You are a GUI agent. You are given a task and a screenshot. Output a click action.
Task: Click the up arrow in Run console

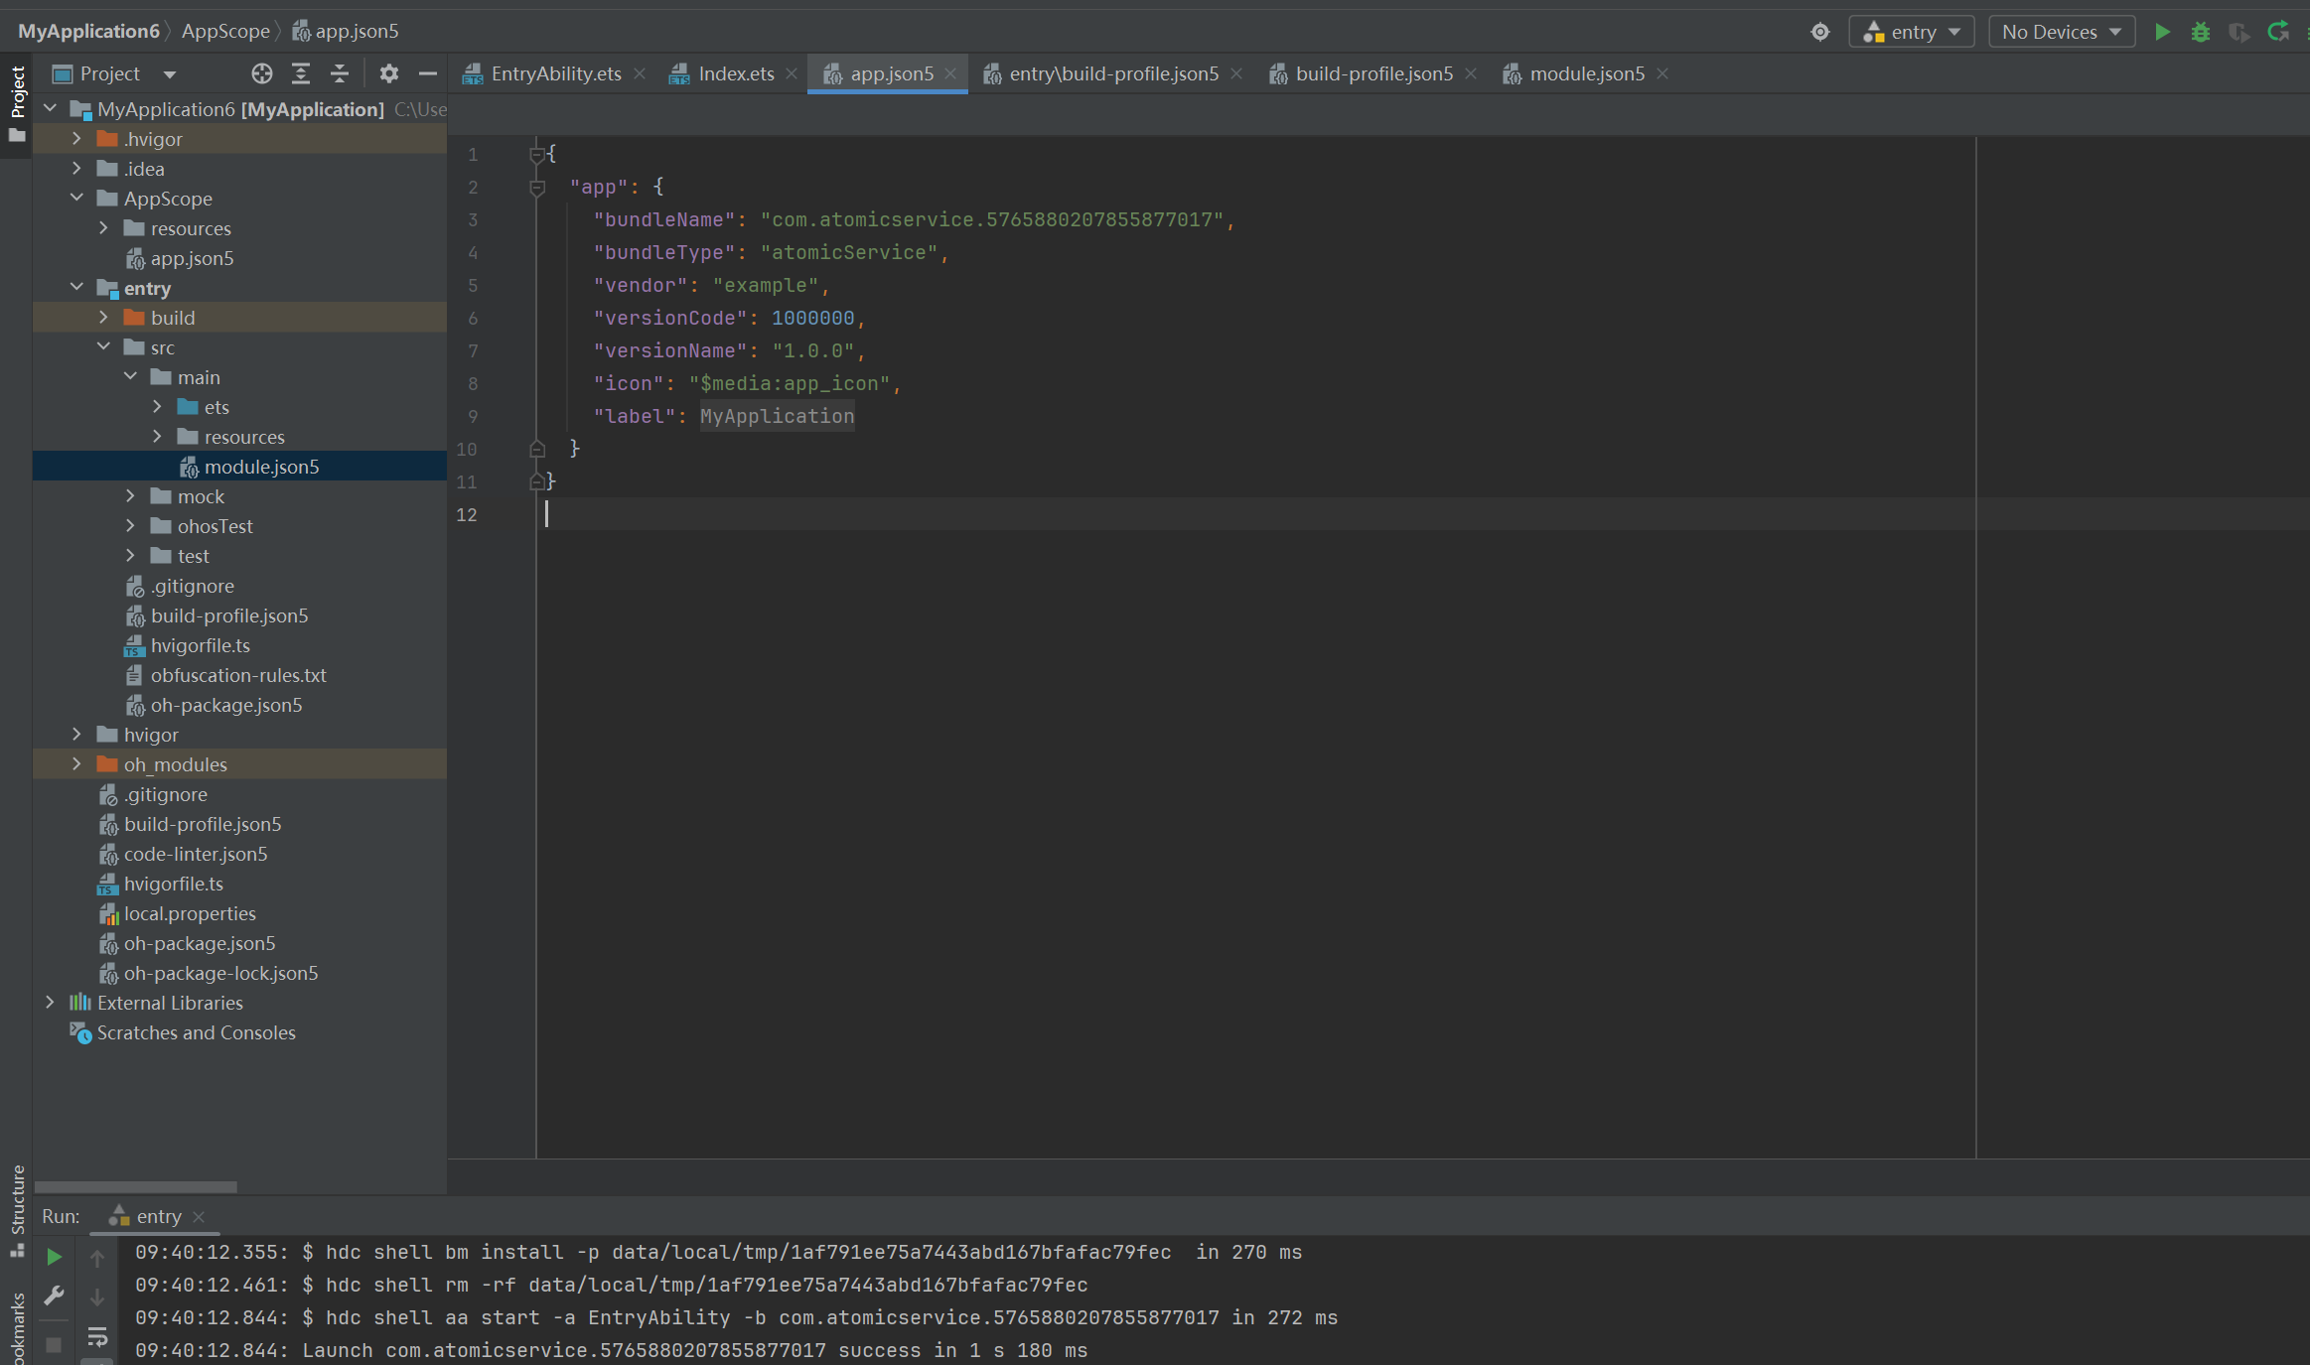(97, 1259)
